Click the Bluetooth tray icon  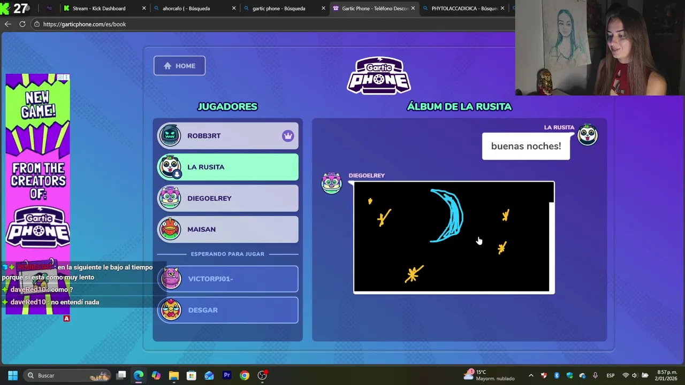click(557, 375)
